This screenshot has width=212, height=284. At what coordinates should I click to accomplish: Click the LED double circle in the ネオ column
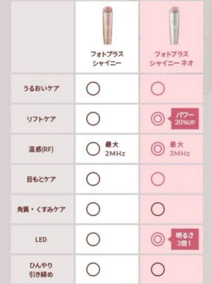pyautogui.click(x=158, y=239)
